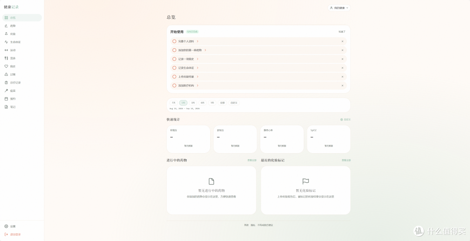Tick the circle for 添加医疗机构
The width and height of the screenshot is (470, 241).
pos(174,85)
